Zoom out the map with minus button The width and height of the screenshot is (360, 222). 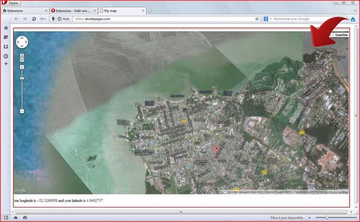[x=22, y=111]
